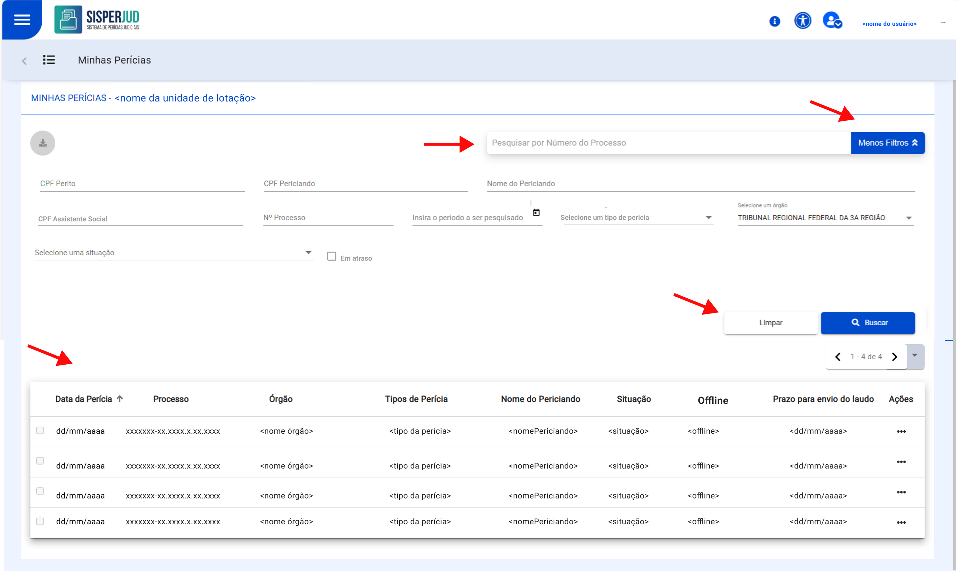Viewport: 956px width, 571px height.
Task: Click the Limpar button to clear filters
Action: click(770, 323)
